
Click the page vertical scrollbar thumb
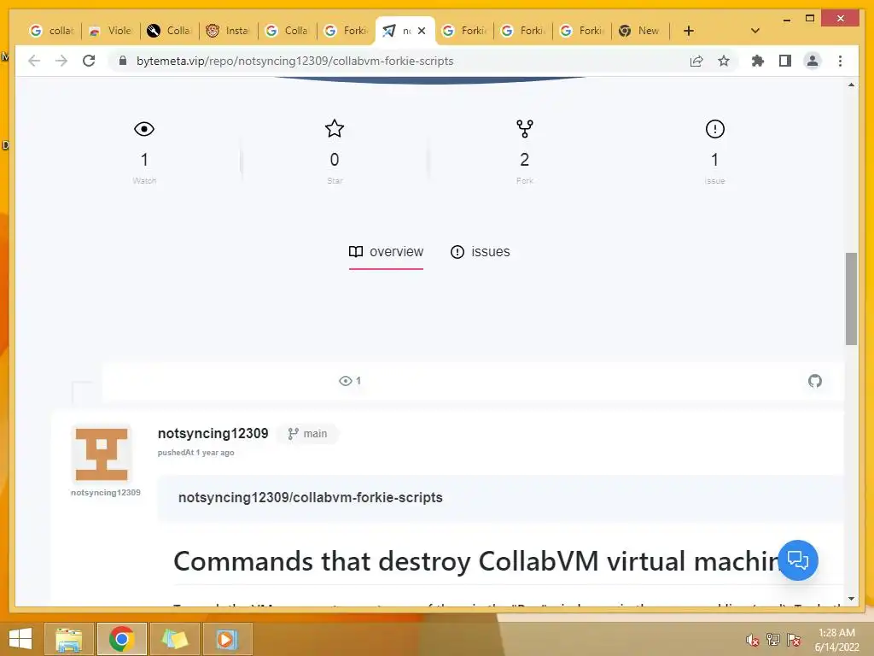(851, 299)
